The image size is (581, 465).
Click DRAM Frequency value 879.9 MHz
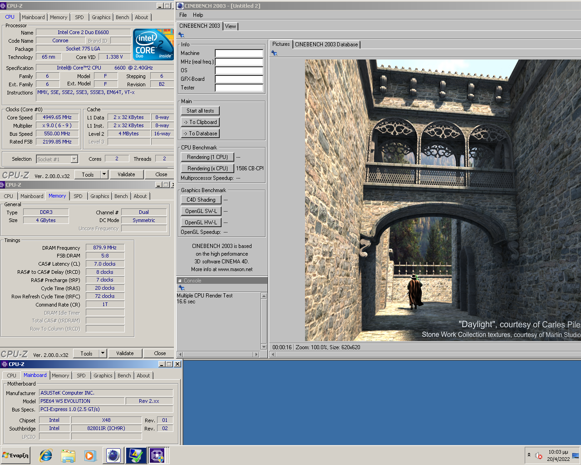point(105,247)
